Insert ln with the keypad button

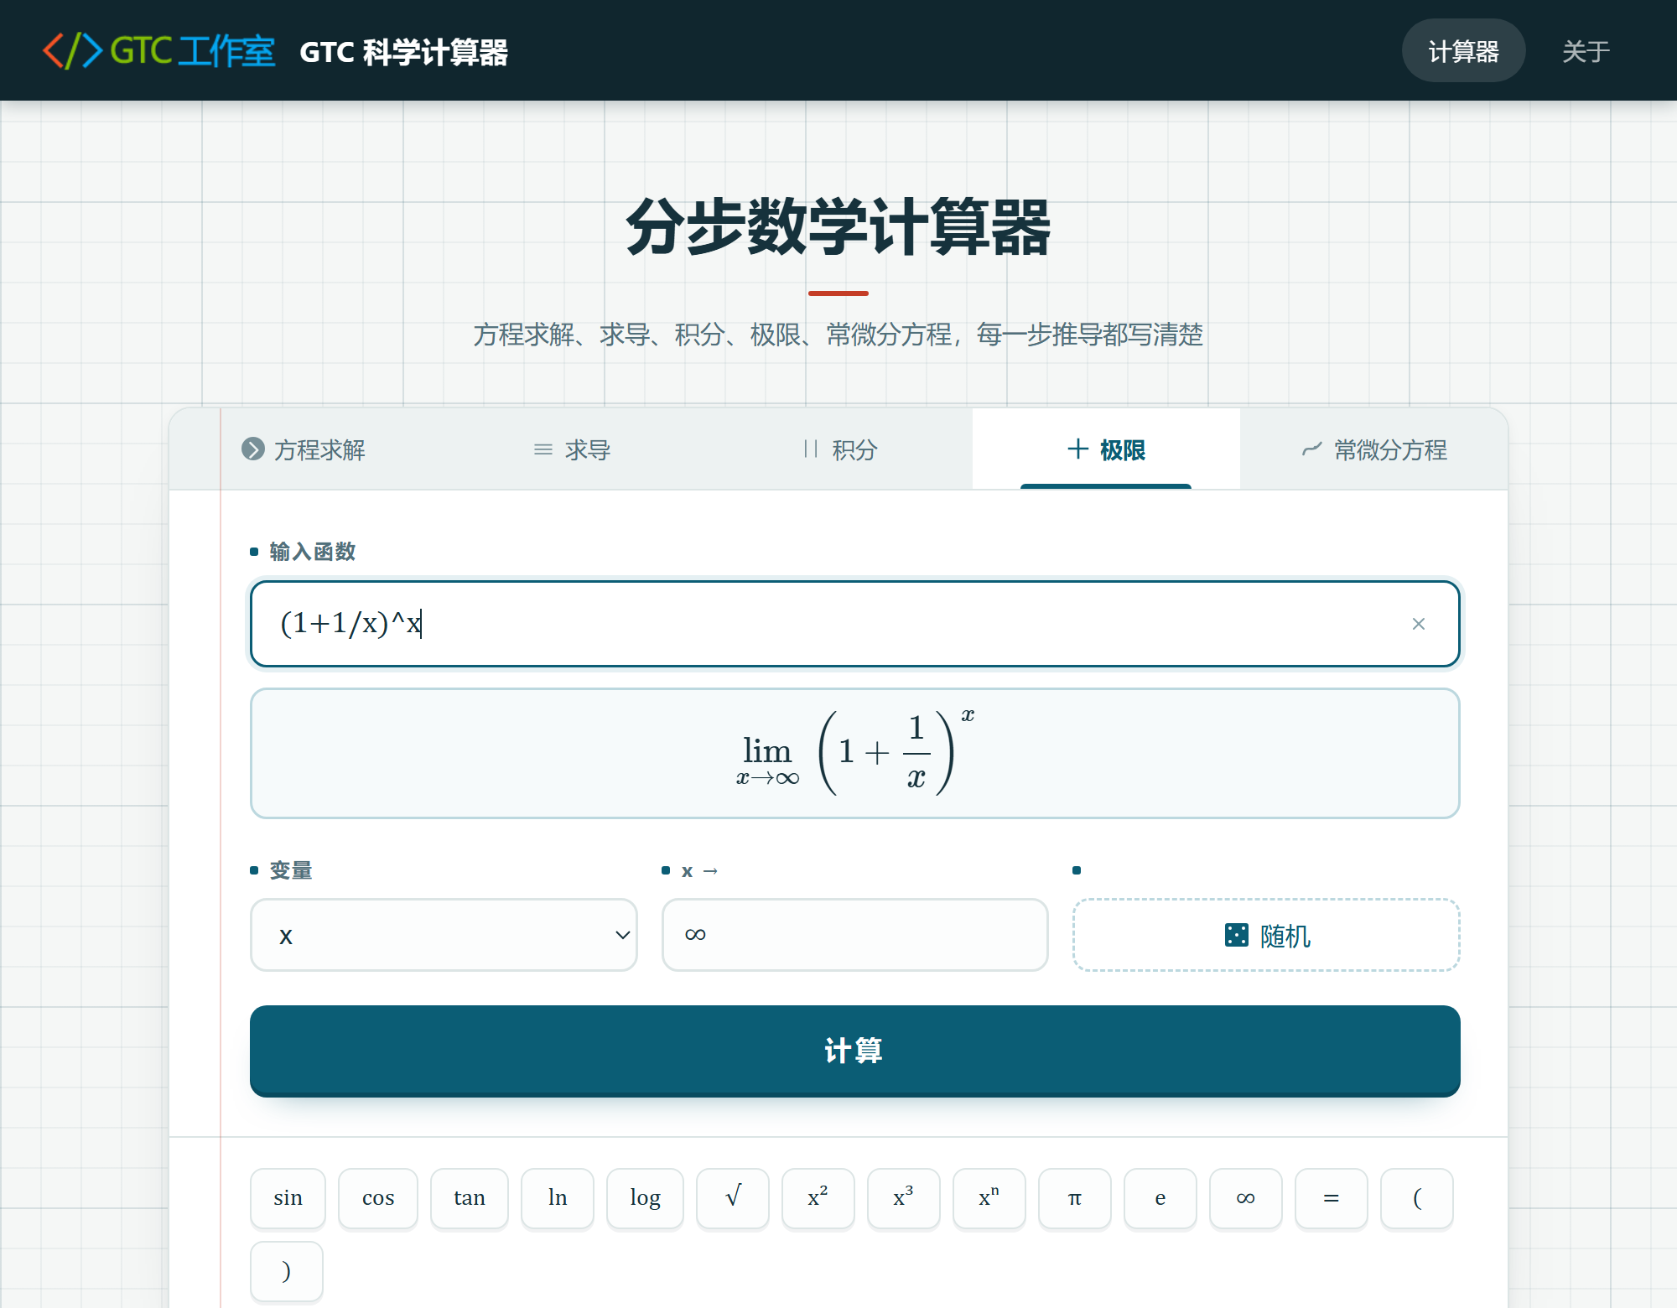point(558,1198)
